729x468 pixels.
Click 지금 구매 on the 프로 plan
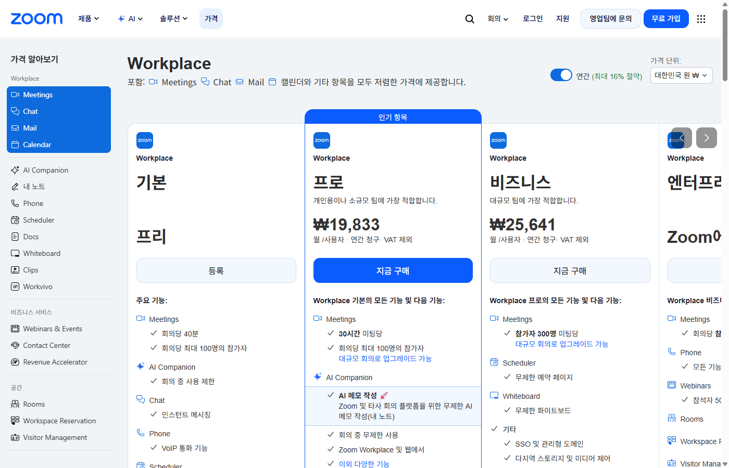393,270
